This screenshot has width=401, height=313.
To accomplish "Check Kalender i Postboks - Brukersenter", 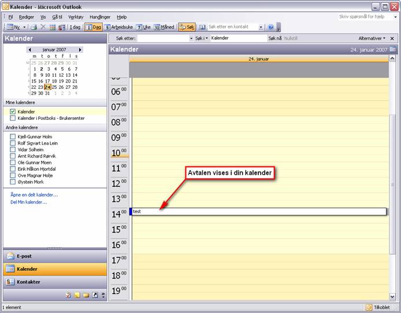I will tap(13, 118).
